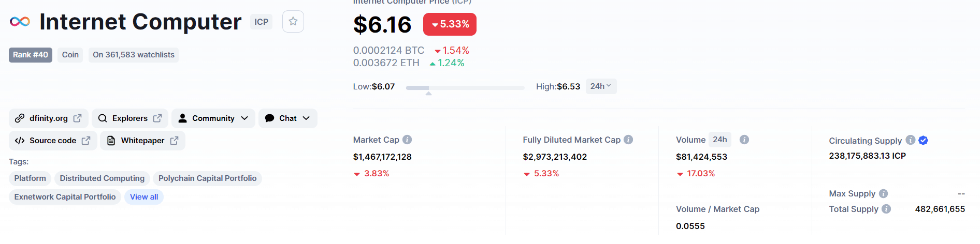Expand the Community dropdown
The width and height of the screenshot is (980, 244).
point(213,118)
